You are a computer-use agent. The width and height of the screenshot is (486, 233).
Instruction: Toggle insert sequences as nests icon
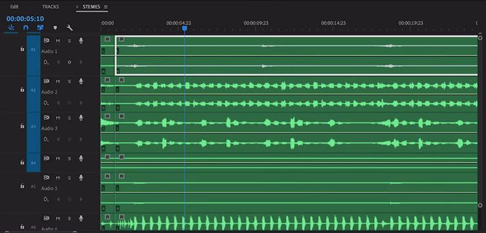coord(11,28)
